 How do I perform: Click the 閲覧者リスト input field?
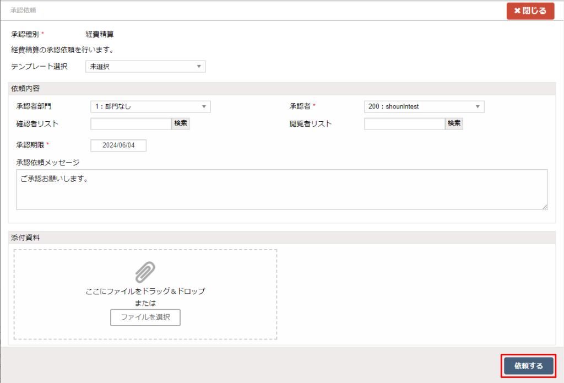pyautogui.click(x=405, y=123)
